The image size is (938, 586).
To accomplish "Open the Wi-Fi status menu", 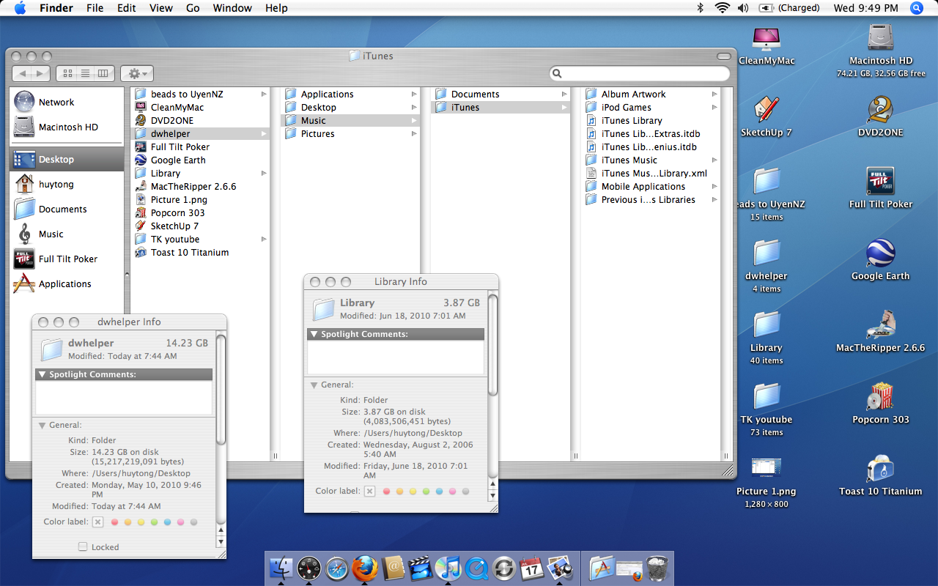I will (723, 8).
